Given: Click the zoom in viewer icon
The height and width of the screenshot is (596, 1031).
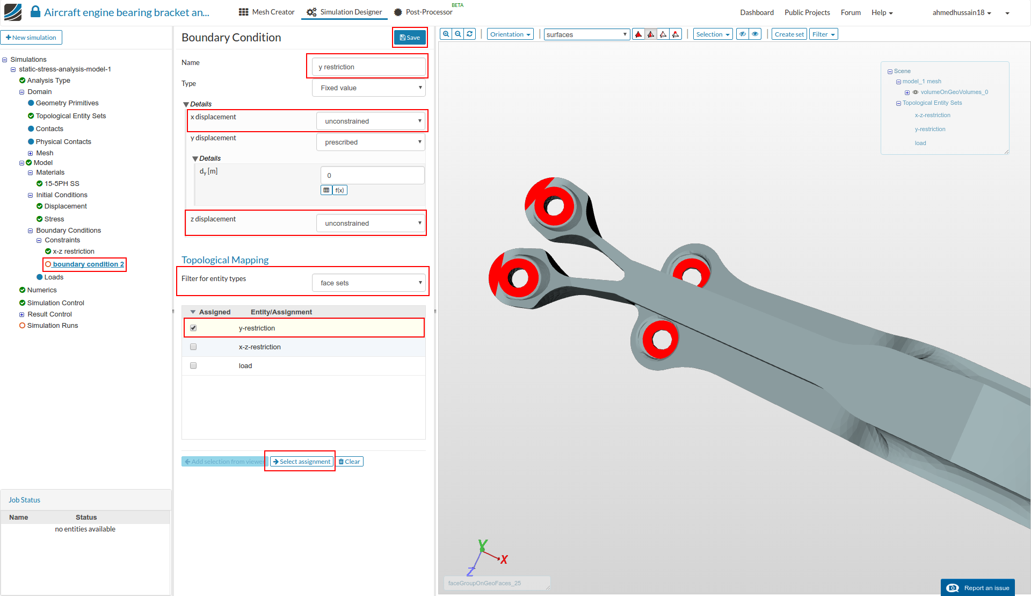Looking at the screenshot, I should pyautogui.click(x=446, y=34).
